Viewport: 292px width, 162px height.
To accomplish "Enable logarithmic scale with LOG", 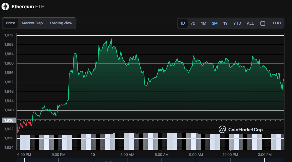I will tap(277, 23).
